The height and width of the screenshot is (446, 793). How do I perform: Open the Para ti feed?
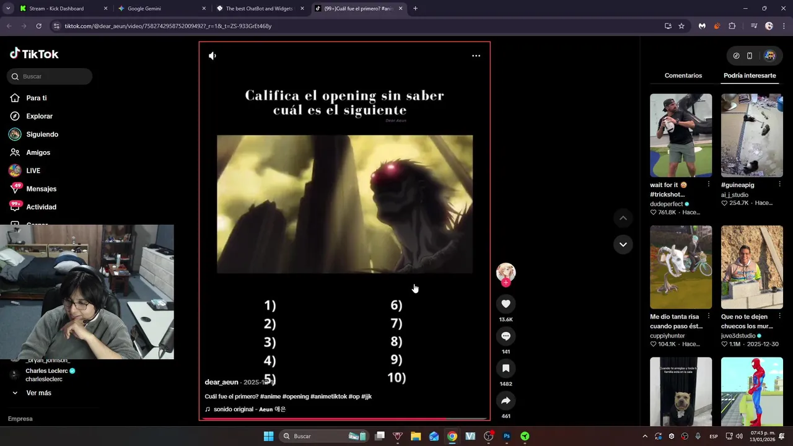tap(36, 98)
